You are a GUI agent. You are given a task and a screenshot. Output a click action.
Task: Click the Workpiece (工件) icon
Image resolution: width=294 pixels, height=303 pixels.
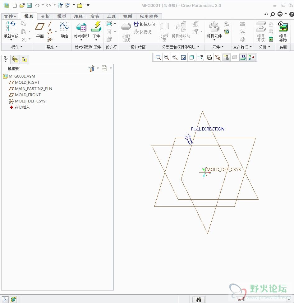tap(96, 26)
